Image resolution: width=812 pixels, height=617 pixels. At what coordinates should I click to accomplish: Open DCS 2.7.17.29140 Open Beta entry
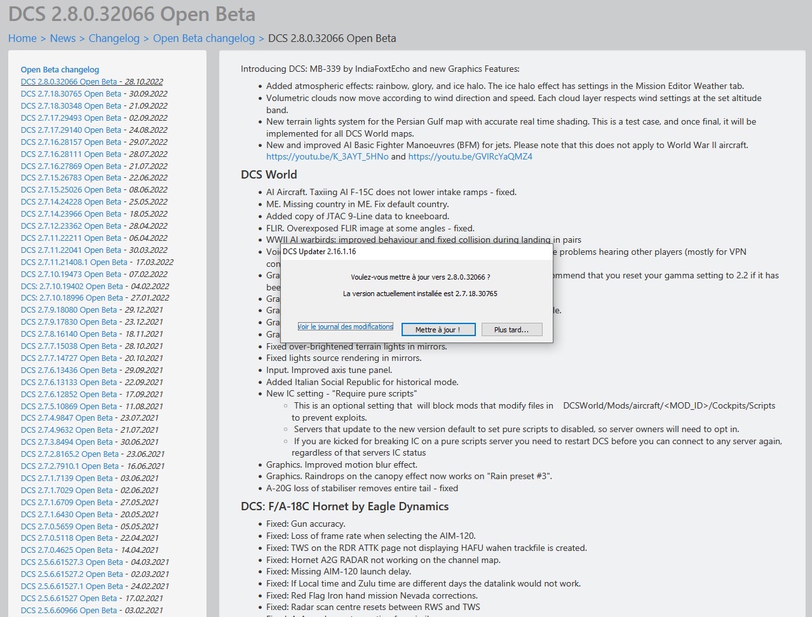tap(71, 130)
